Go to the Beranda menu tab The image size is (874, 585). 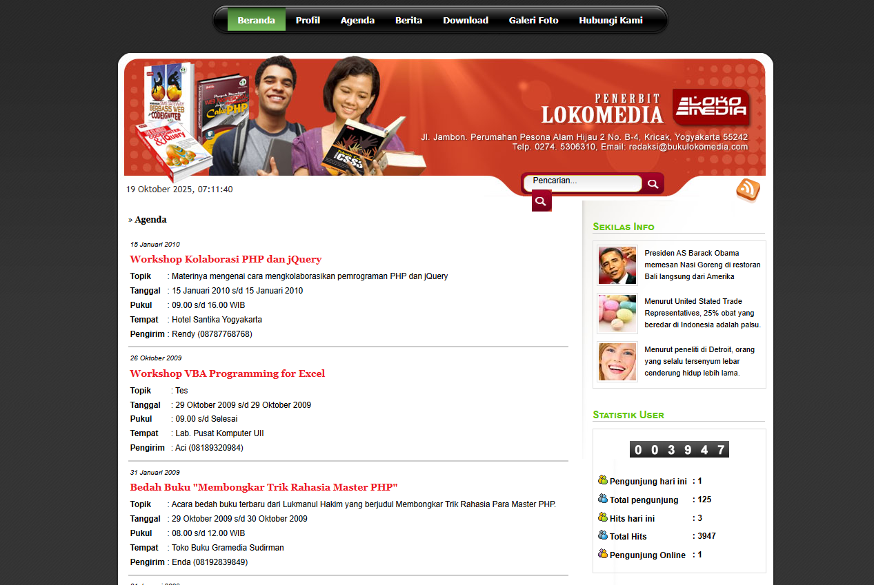click(x=257, y=20)
